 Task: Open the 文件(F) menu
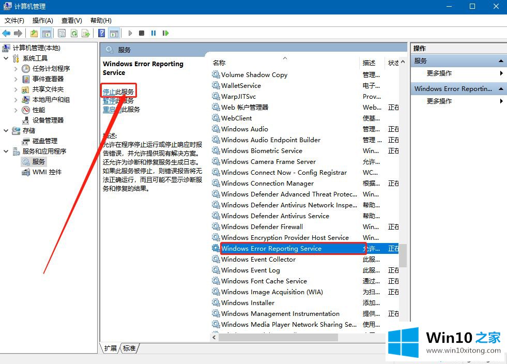click(x=14, y=21)
